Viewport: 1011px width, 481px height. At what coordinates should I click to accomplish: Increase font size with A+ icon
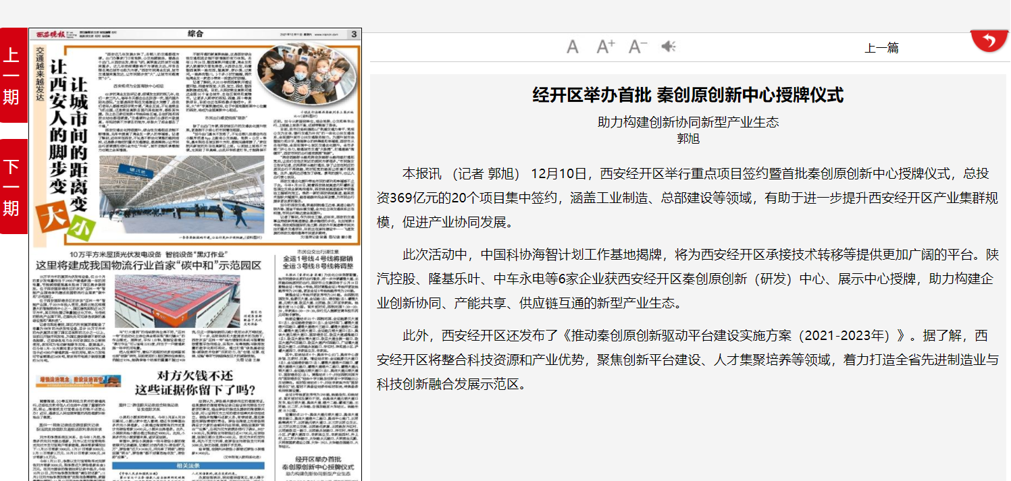point(606,47)
